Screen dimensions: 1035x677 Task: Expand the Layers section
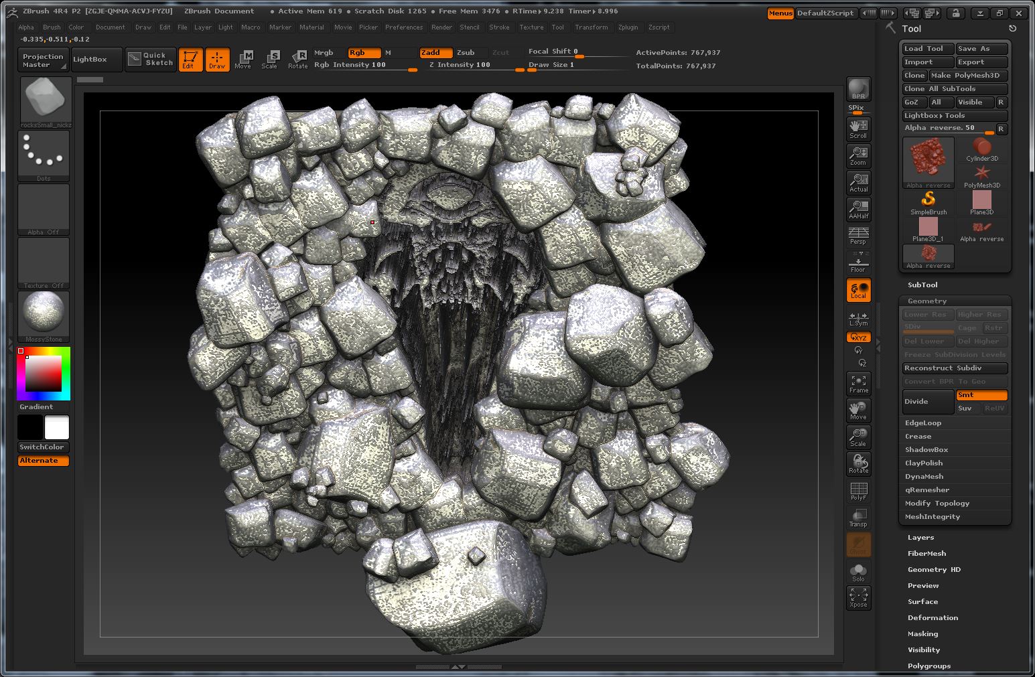[920, 537]
